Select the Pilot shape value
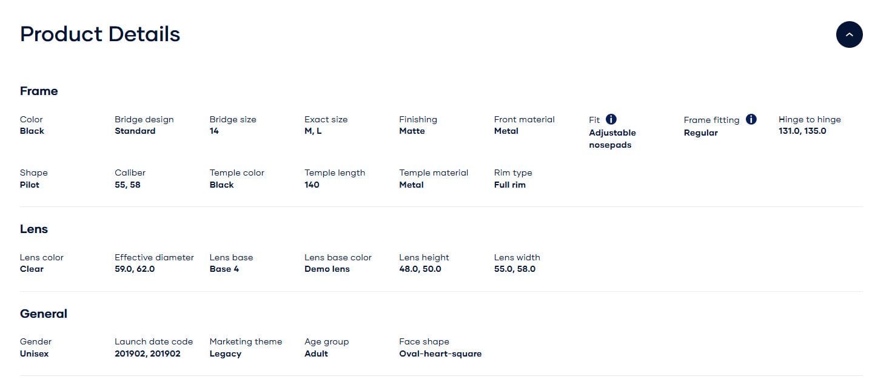The image size is (892, 388). (30, 185)
